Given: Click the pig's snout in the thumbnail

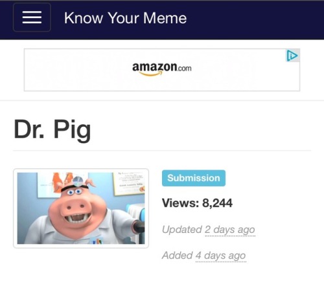Looking at the screenshot, I should tap(76, 207).
